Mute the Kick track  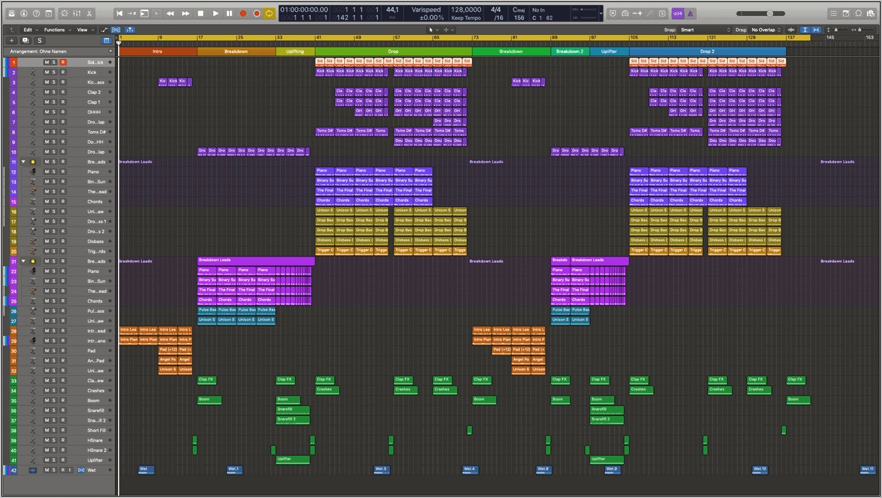(x=47, y=72)
